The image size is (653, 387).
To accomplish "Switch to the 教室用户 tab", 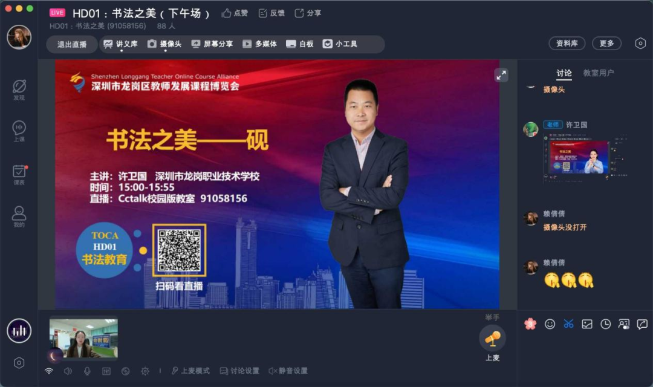I will click(598, 73).
